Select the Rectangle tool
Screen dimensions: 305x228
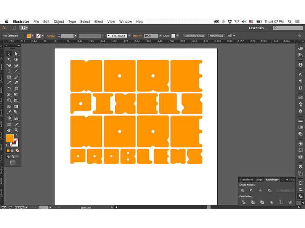pyautogui.click(x=9, y=77)
